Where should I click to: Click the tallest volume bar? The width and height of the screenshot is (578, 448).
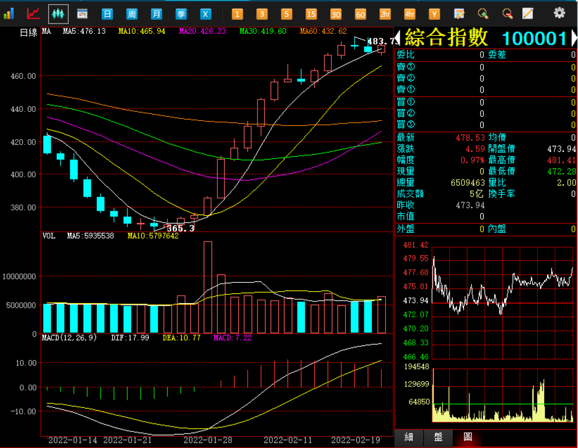[208, 287]
